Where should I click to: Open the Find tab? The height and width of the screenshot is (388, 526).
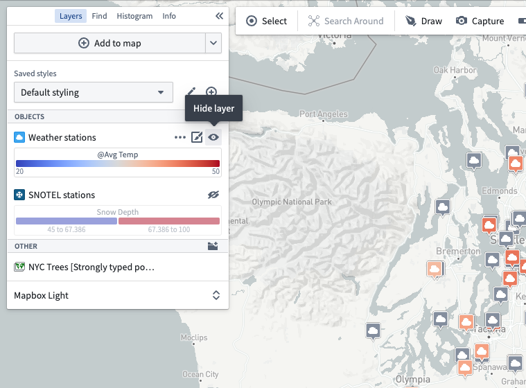point(99,16)
